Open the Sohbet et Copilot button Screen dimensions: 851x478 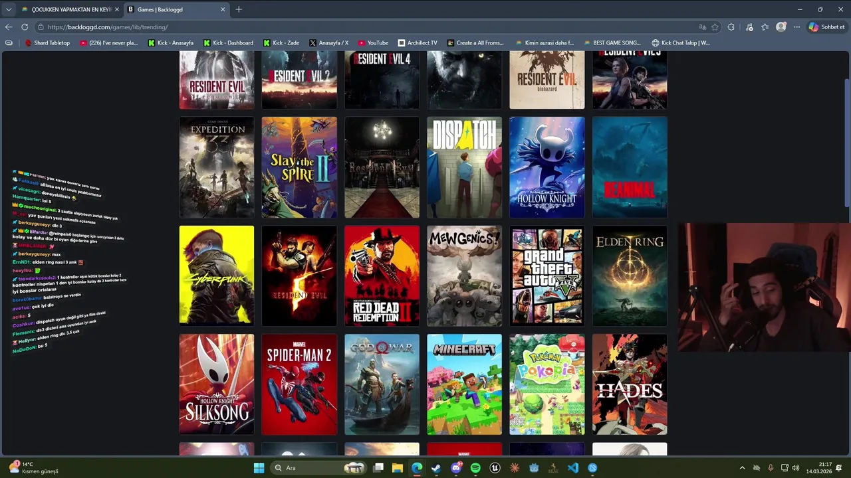[x=826, y=27]
